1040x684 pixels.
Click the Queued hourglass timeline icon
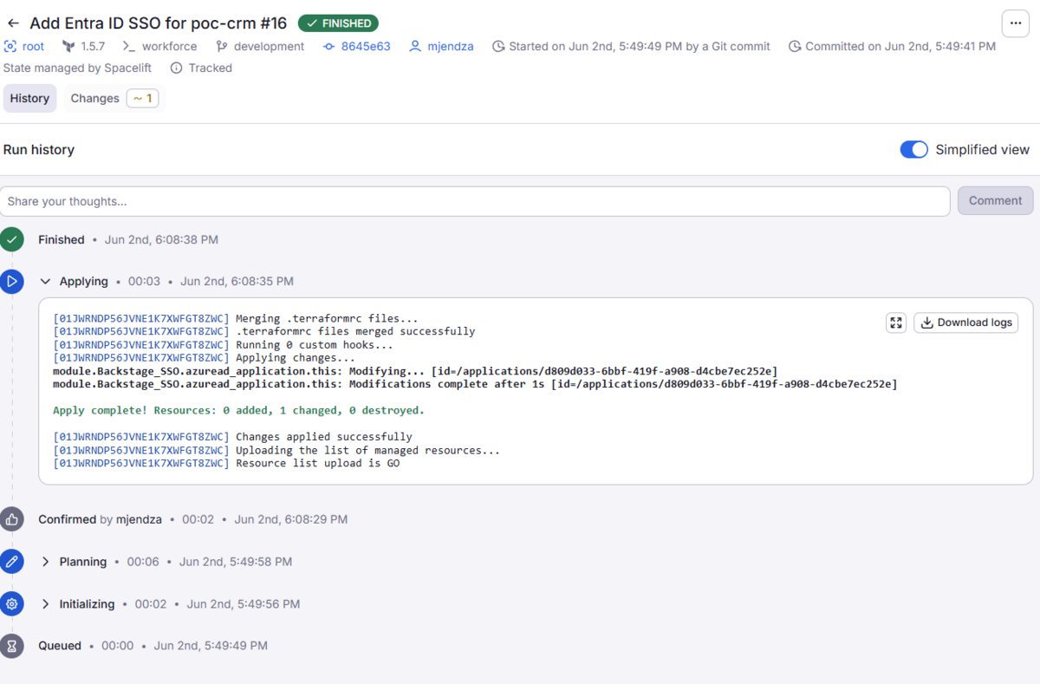(x=12, y=646)
